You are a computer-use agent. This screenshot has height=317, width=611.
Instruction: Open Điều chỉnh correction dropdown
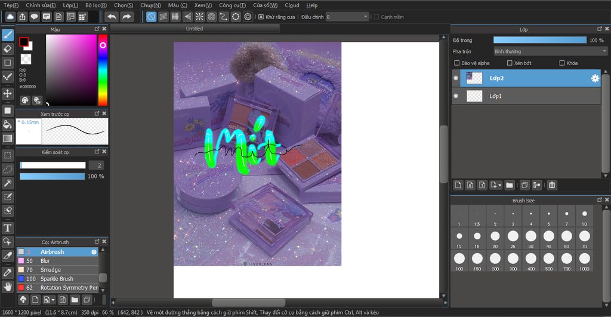click(347, 17)
